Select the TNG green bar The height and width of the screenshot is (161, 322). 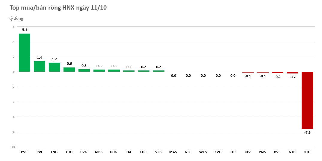click(x=55, y=67)
